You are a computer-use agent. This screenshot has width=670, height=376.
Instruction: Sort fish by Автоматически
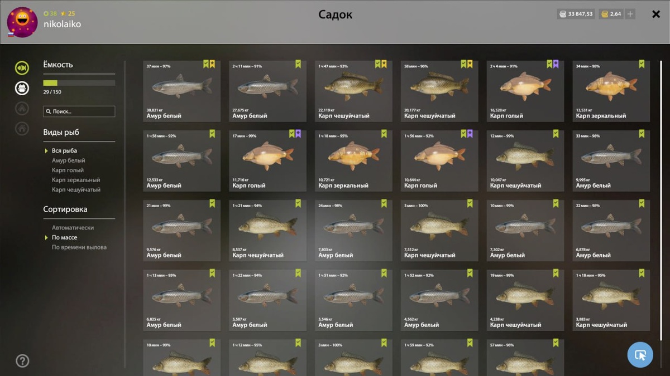73,228
